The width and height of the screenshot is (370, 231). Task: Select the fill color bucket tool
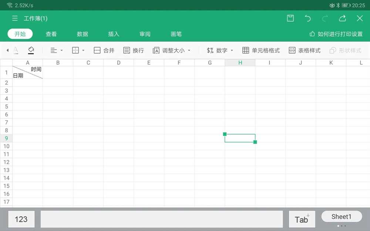[31, 50]
